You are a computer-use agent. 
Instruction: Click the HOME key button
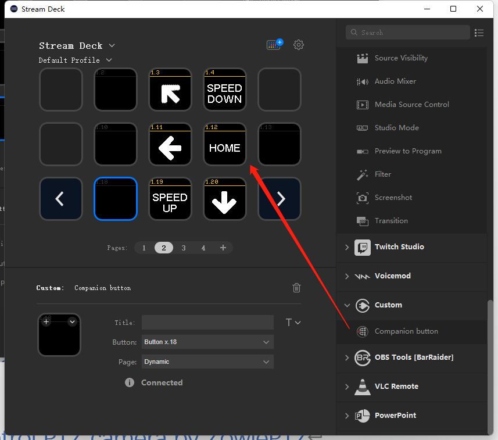click(x=225, y=144)
